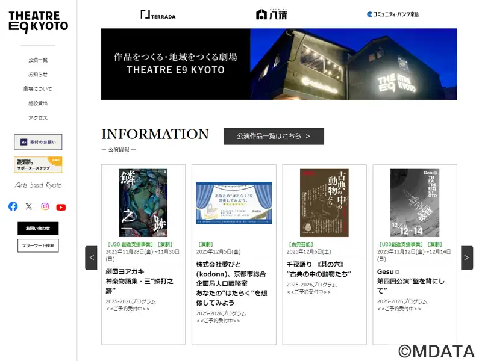Click the [古典芸能] category tag
The image size is (482, 361).
(301, 244)
